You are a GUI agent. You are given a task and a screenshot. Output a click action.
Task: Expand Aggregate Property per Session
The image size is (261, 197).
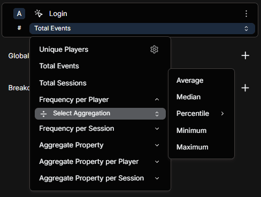click(x=99, y=178)
